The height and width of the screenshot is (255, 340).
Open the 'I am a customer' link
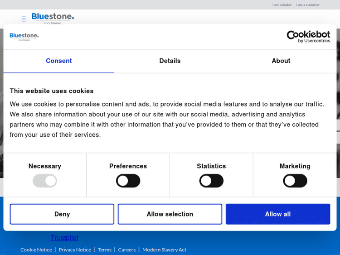(308, 5)
